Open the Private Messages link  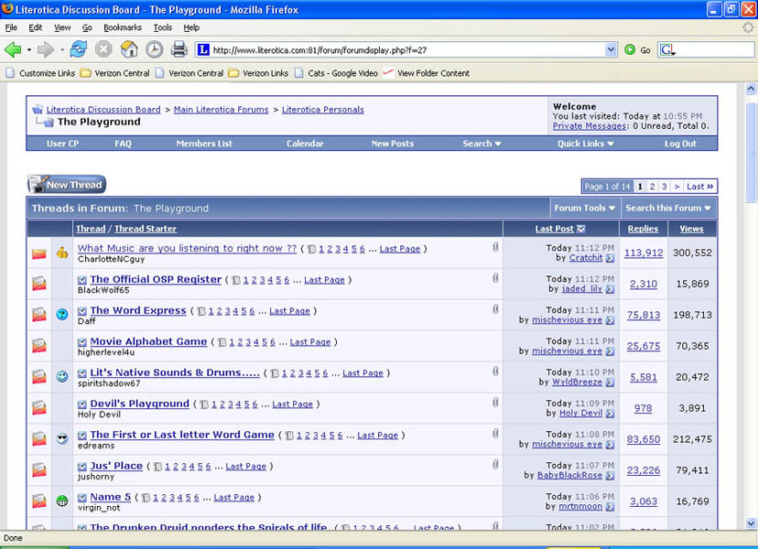590,125
